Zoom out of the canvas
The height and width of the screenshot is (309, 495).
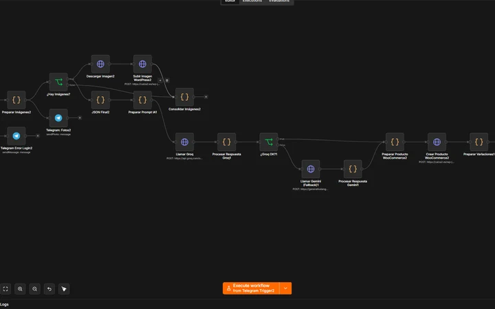tap(35, 289)
